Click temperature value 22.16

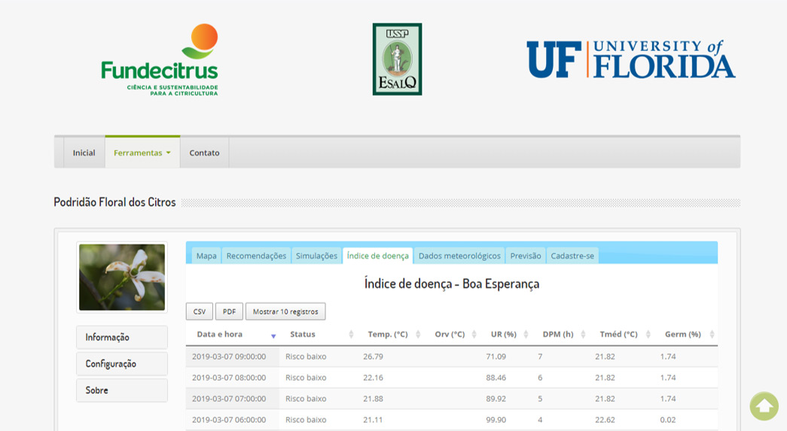(x=373, y=378)
